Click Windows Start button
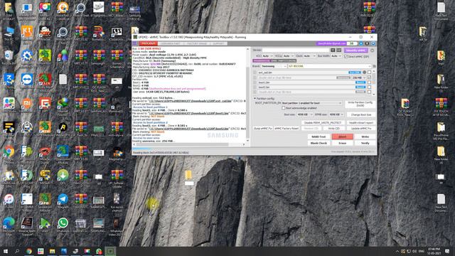 [6, 251]
